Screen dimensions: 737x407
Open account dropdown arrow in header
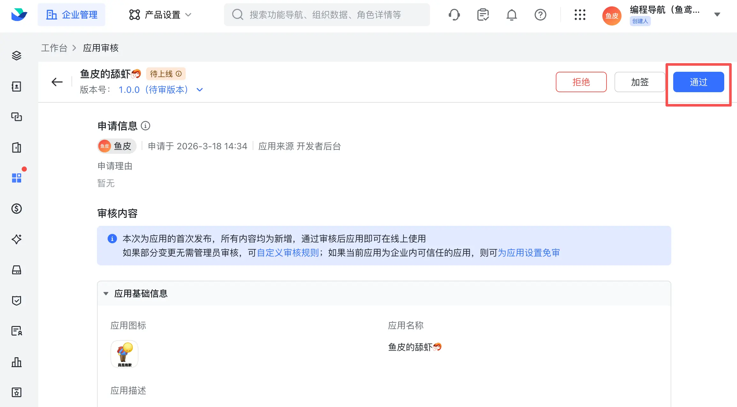tap(717, 15)
